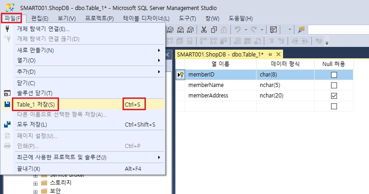Click the Redo arrow icon
The height and width of the screenshot is (194, 369).
pos(254,30)
